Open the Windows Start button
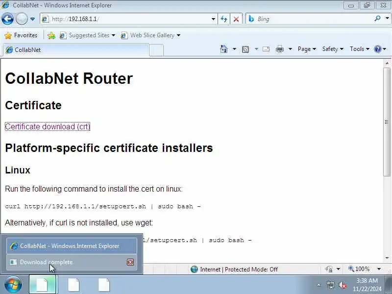This screenshot has height=294, width=392. pyautogui.click(x=13, y=285)
